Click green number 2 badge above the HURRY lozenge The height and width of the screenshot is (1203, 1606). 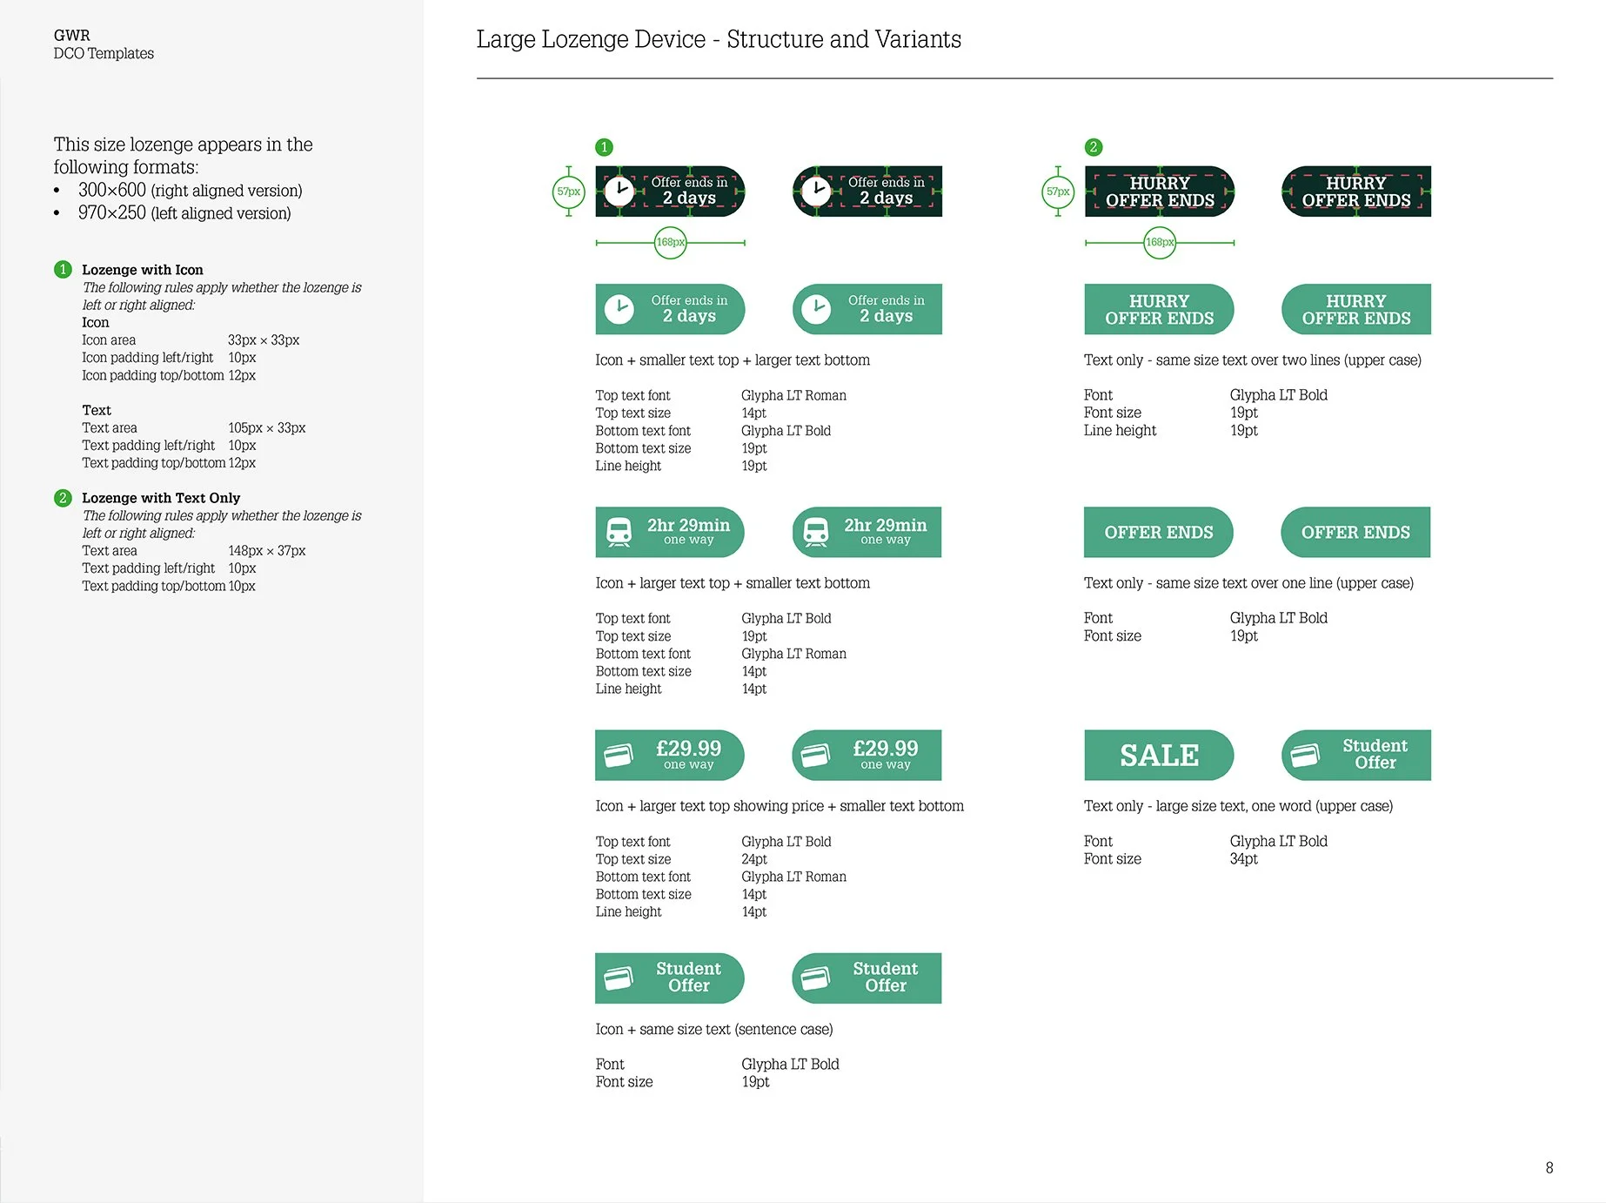click(1094, 147)
